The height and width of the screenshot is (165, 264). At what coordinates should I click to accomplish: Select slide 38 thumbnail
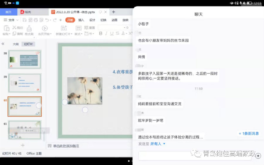[25, 59]
